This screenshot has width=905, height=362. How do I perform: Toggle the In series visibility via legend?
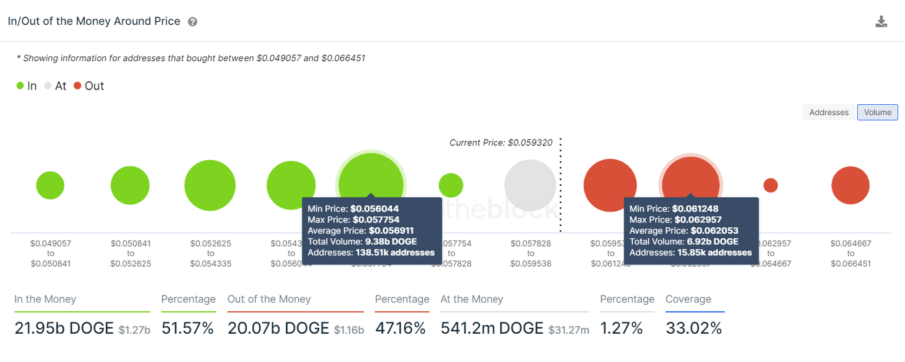point(27,85)
